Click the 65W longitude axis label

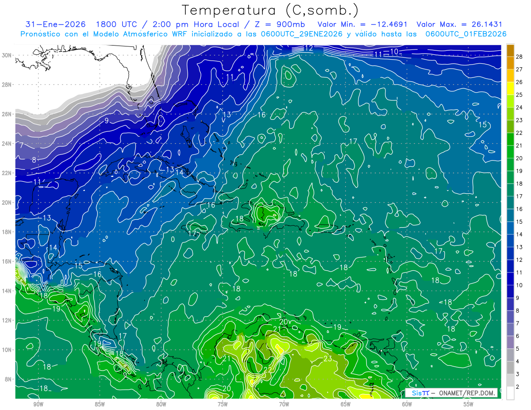pos(346,404)
